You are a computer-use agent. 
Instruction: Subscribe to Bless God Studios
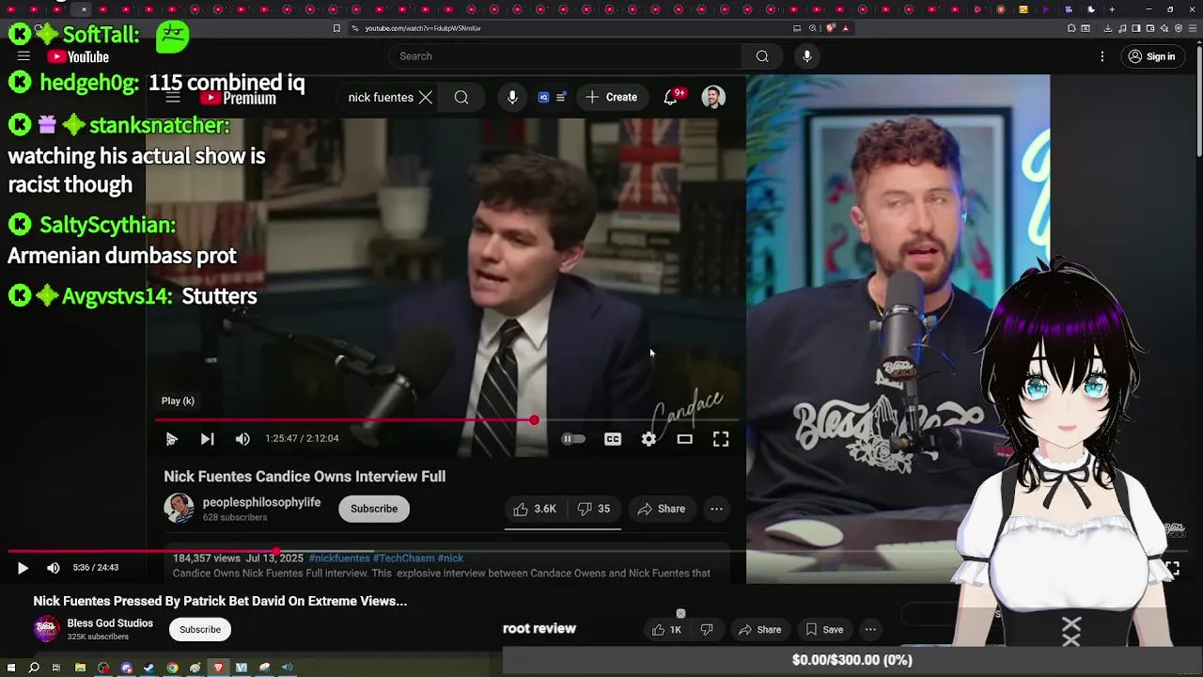click(200, 629)
